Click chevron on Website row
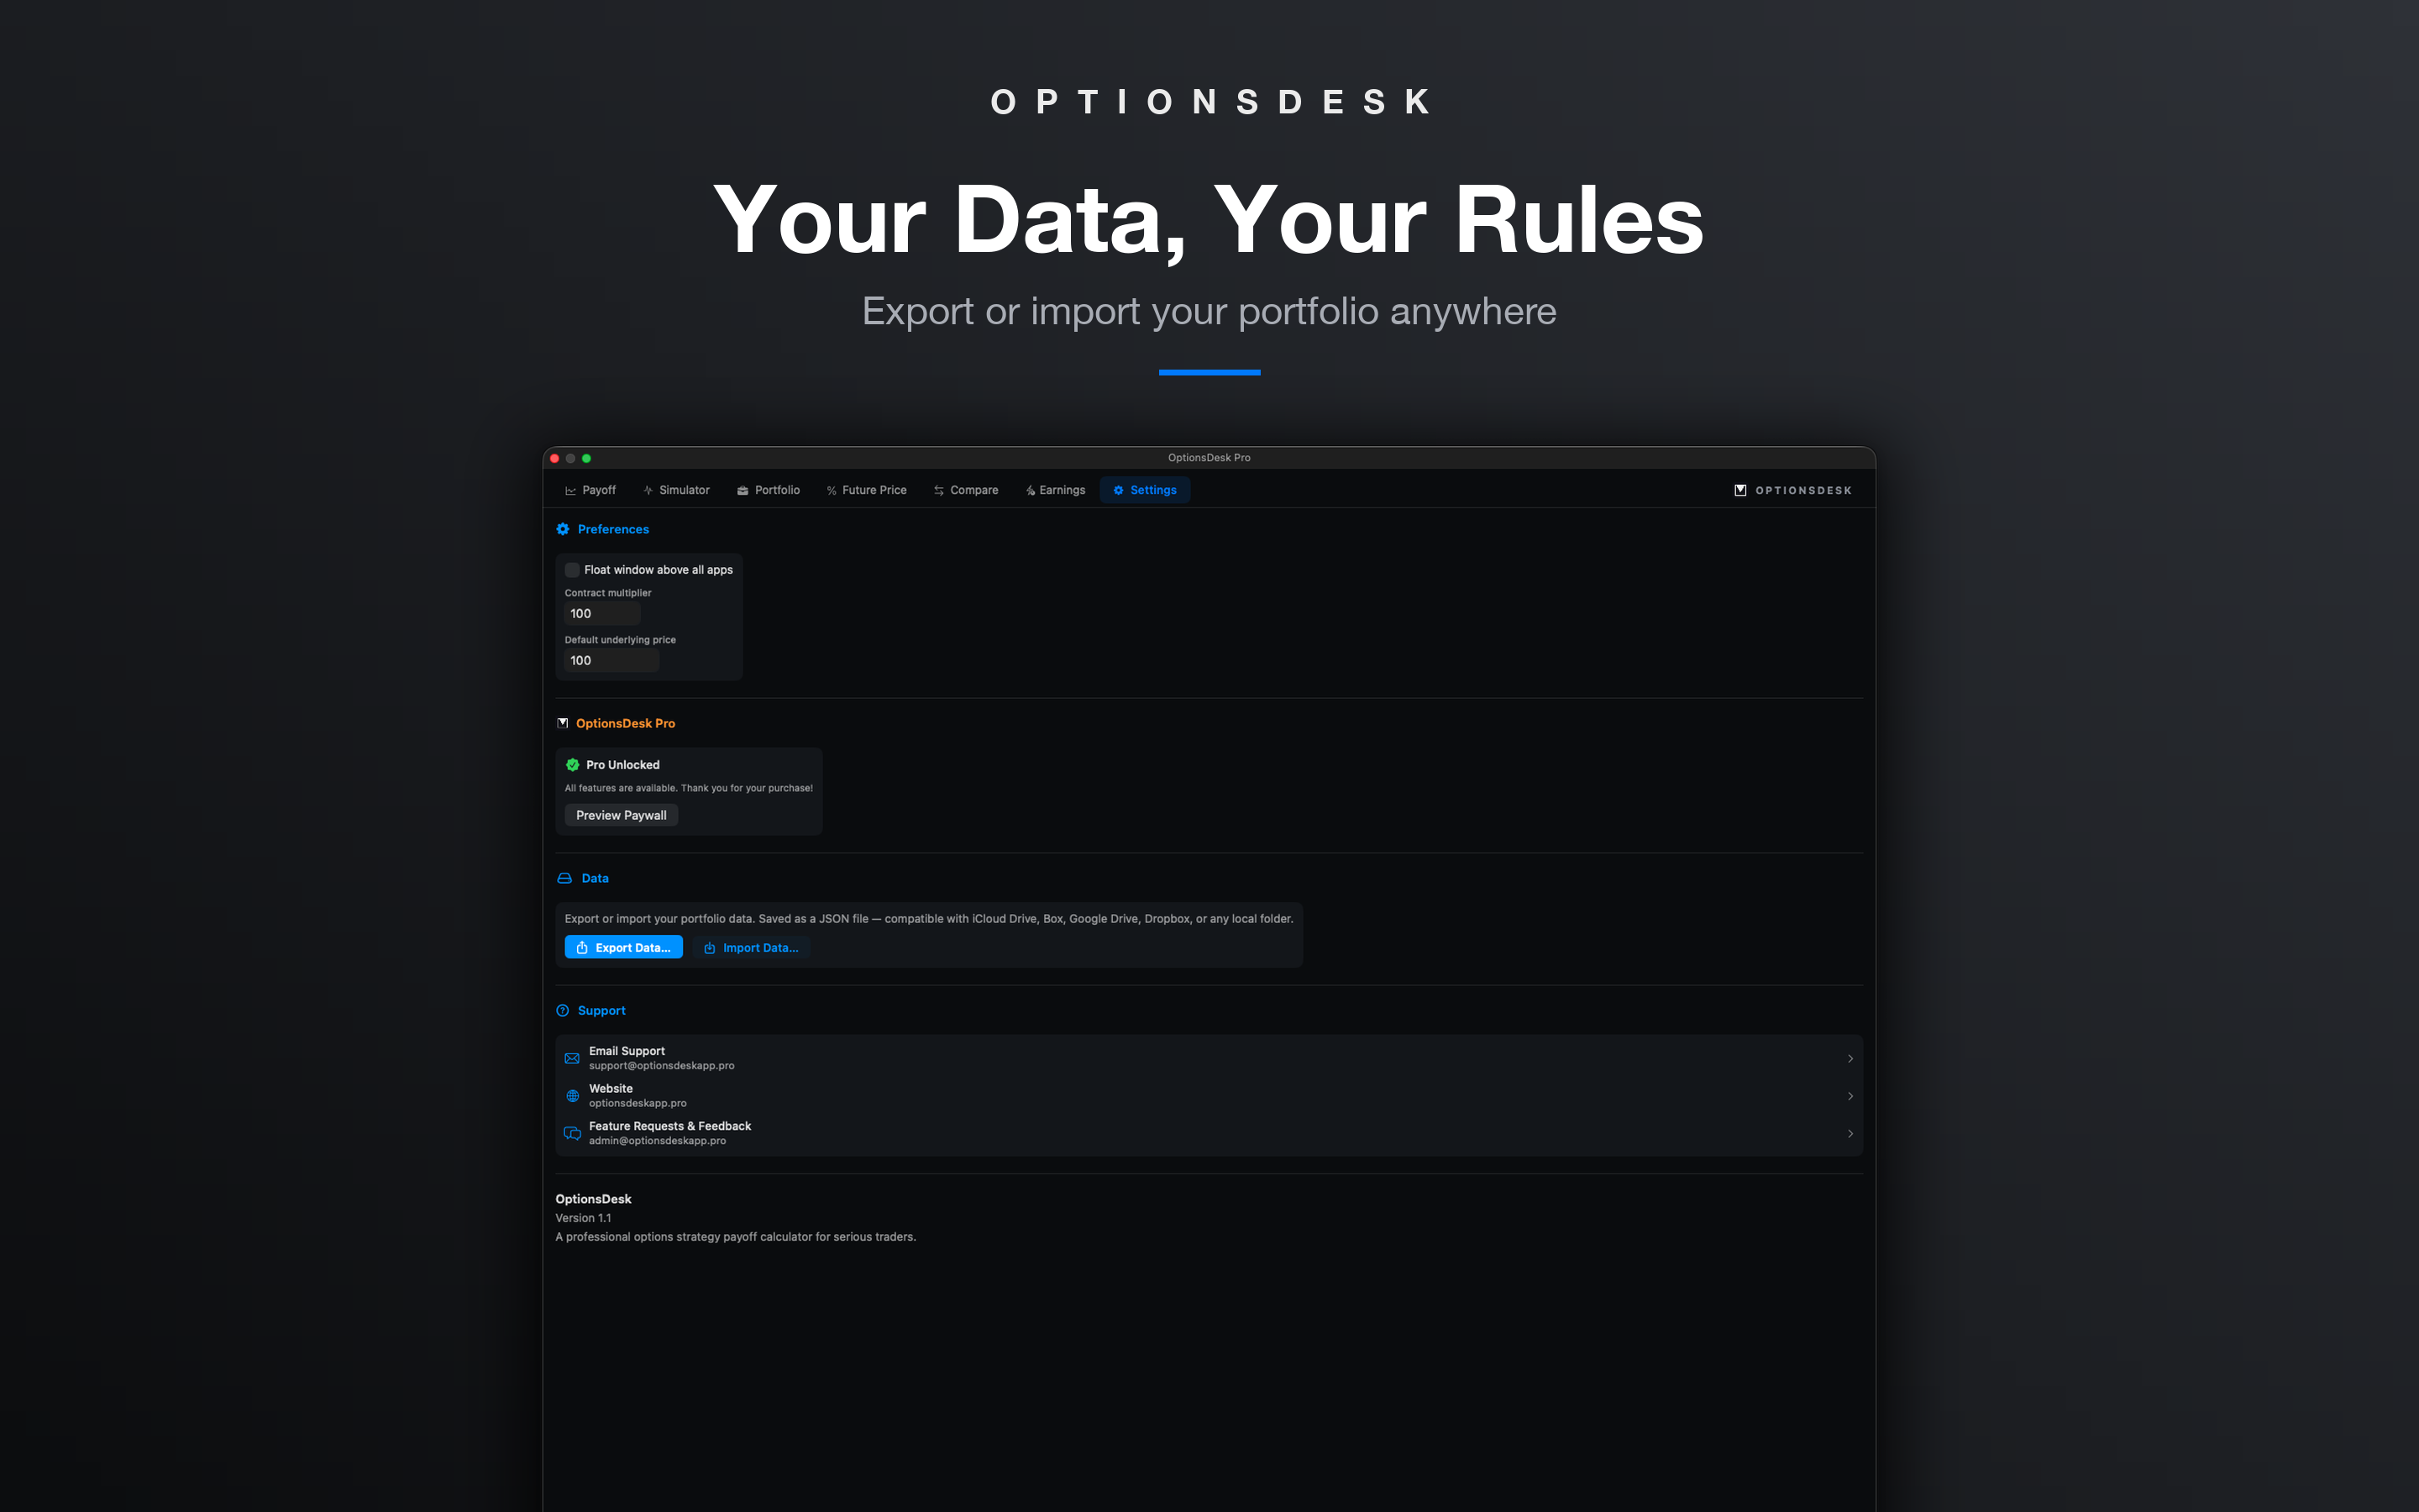This screenshot has height=1512, width=2419. tap(1850, 1096)
